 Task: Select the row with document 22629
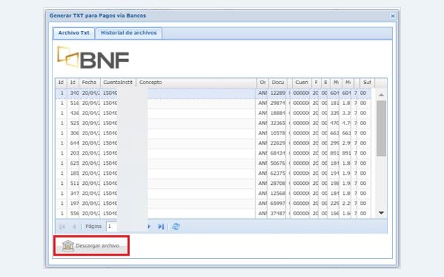point(213,143)
